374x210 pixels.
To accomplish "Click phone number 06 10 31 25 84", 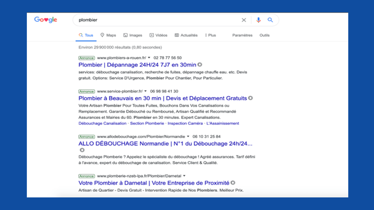I will pos(206,136).
